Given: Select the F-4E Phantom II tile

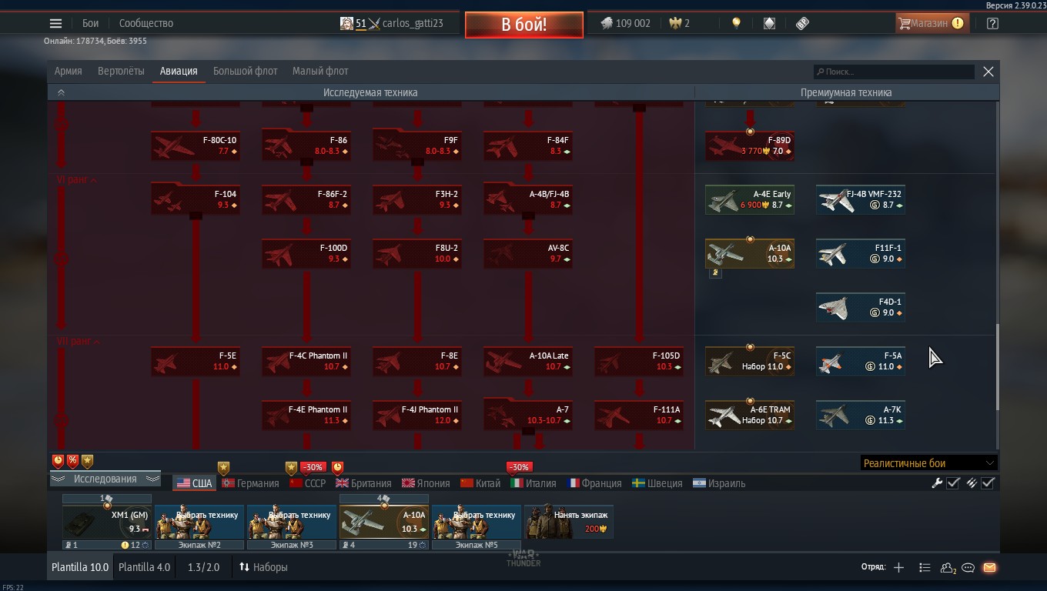Looking at the screenshot, I should click(x=306, y=415).
